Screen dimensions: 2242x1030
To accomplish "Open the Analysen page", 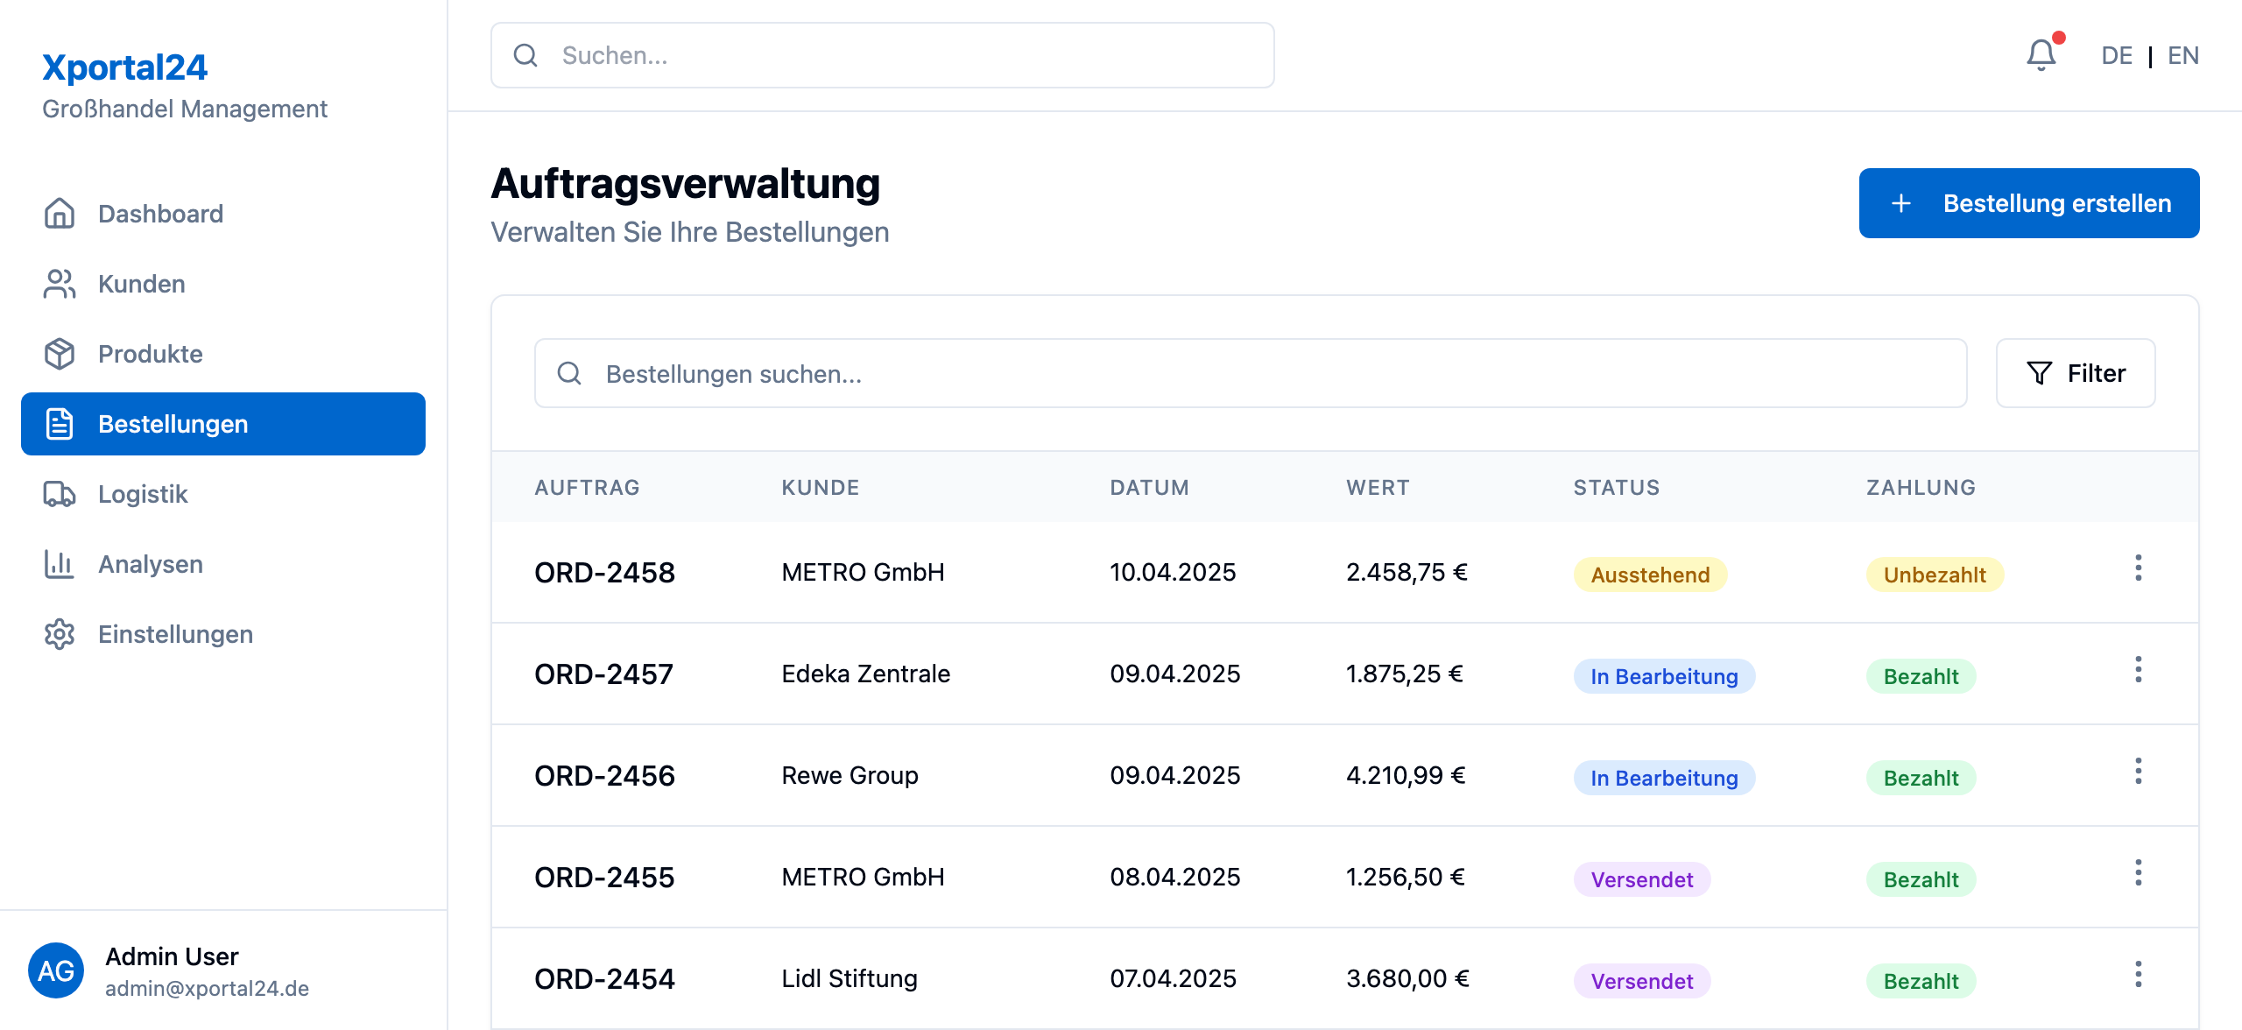I will click(223, 564).
